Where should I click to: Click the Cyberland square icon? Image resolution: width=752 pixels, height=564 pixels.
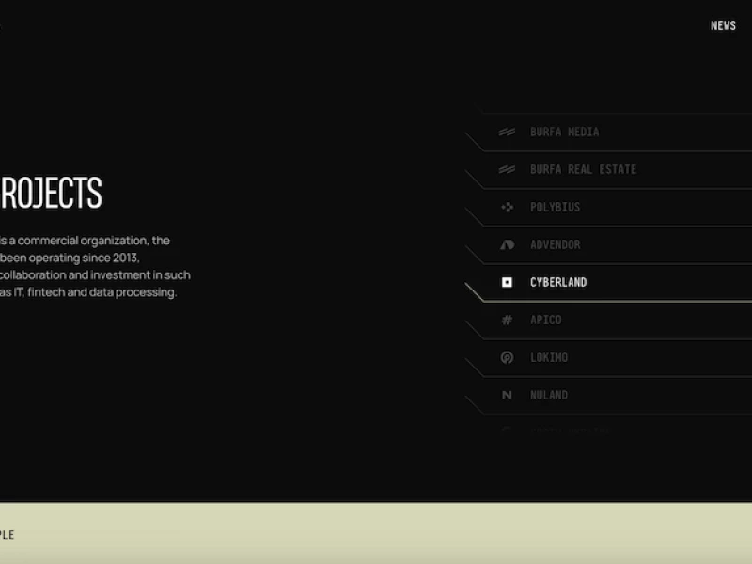[x=507, y=282]
